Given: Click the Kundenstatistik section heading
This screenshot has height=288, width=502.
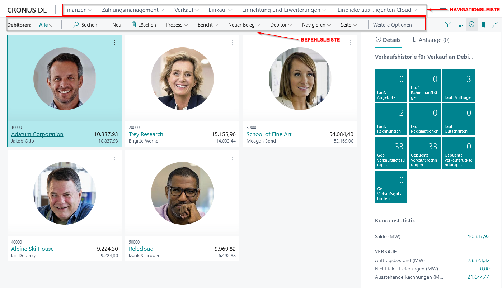Looking at the screenshot, I should [x=395, y=221].
